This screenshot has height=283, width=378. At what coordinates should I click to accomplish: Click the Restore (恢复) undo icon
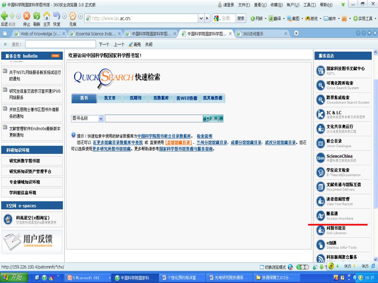coord(56,16)
